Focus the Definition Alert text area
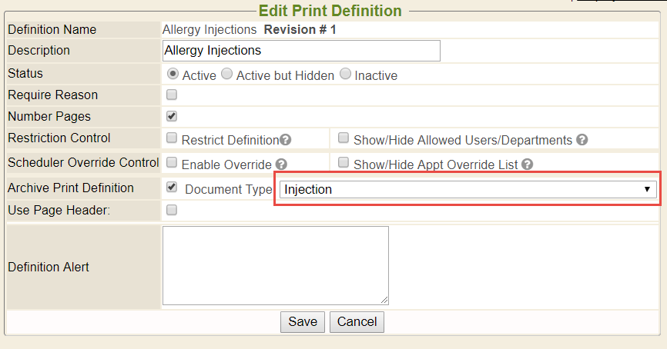This screenshot has width=667, height=349. pyautogui.click(x=275, y=265)
